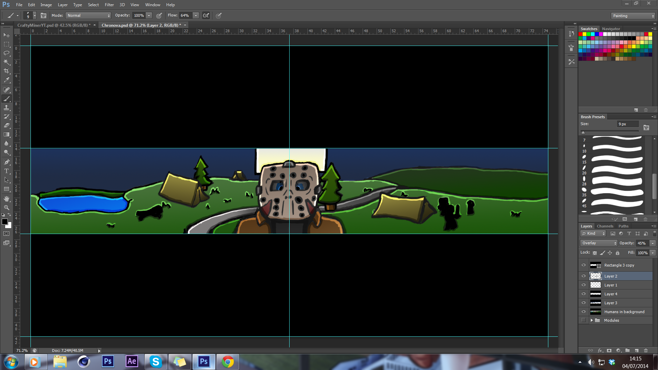Select the Eraser tool

click(7, 125)
